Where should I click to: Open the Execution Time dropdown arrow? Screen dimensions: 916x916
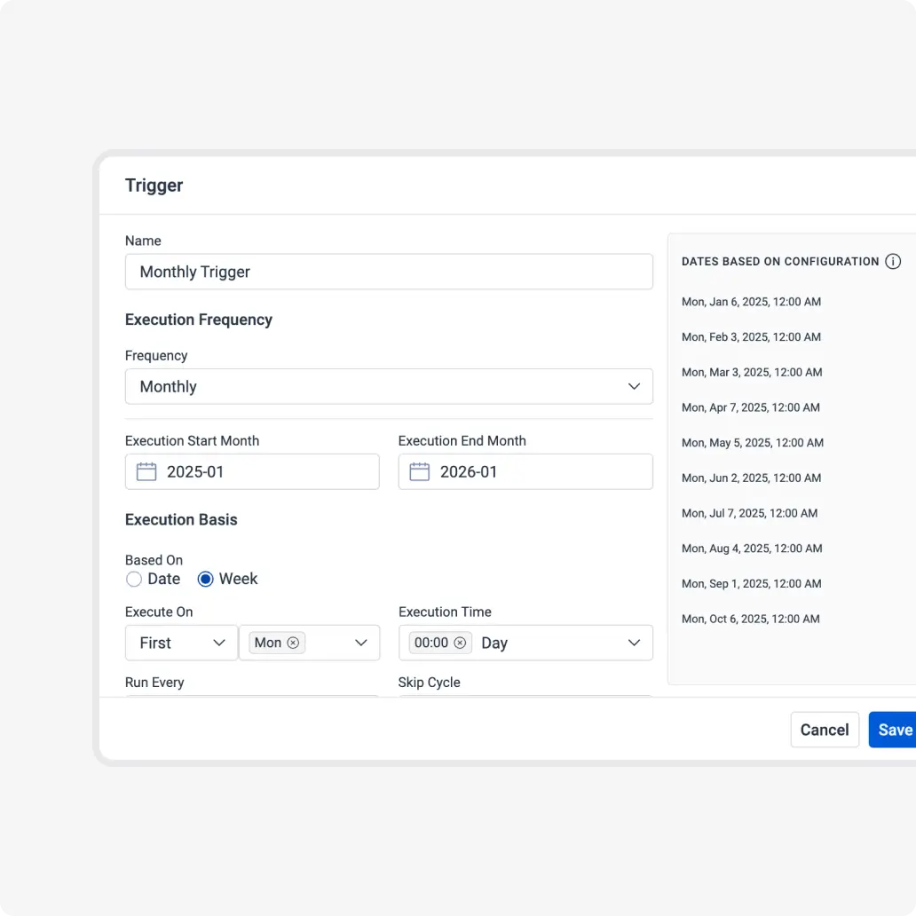coord(634,643)
